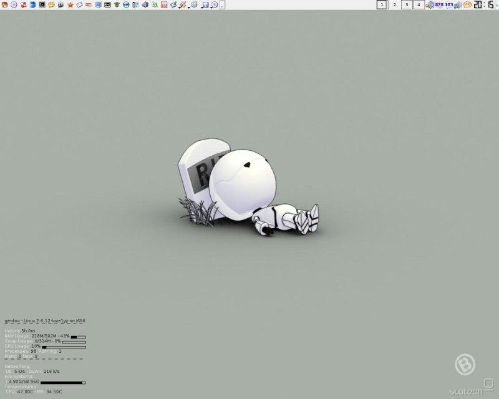Click the white tag icon after the star
The width and height of the screenshot is (499, 399).
tap(80, 4)
